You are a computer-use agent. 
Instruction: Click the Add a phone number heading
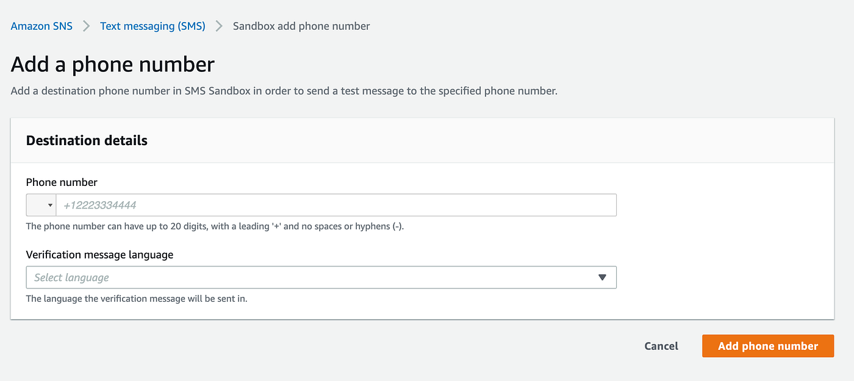[113, 65]
